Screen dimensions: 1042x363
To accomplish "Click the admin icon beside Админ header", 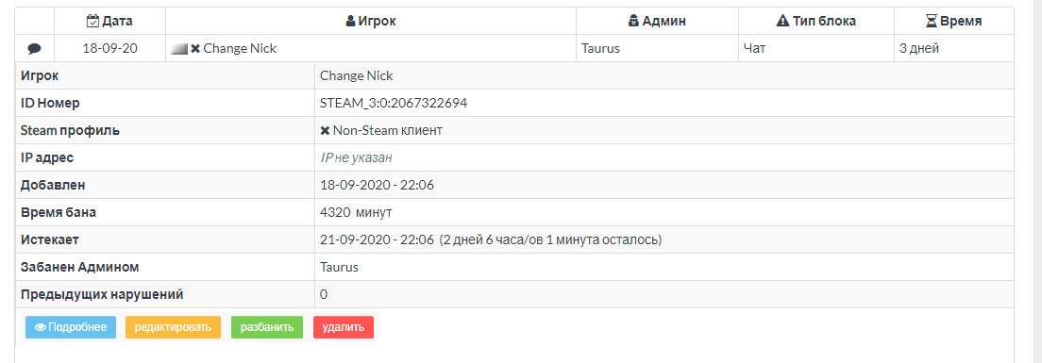I will click(633, 22).
